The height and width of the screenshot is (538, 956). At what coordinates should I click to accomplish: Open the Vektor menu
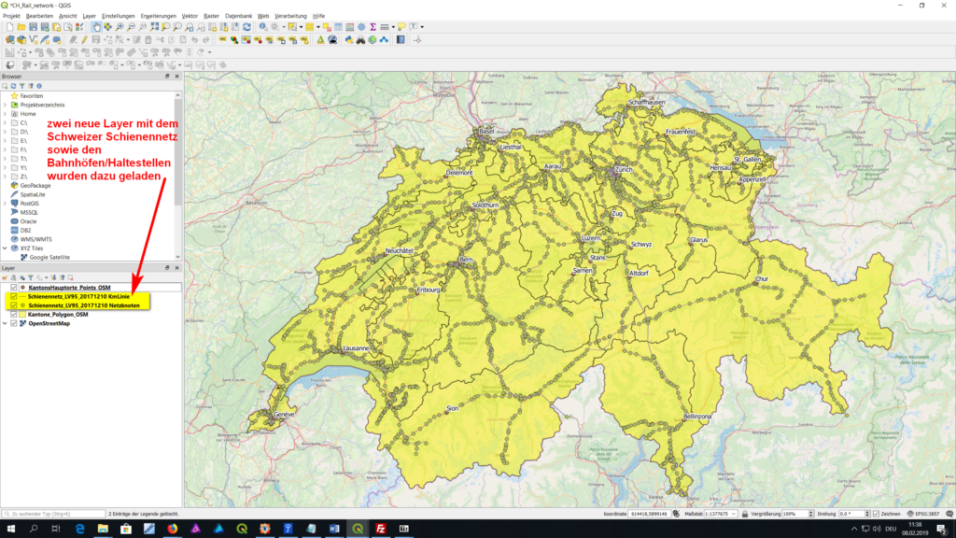190,16
